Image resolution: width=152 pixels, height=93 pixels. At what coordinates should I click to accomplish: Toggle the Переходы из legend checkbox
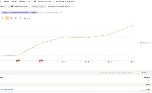[141, 43]
